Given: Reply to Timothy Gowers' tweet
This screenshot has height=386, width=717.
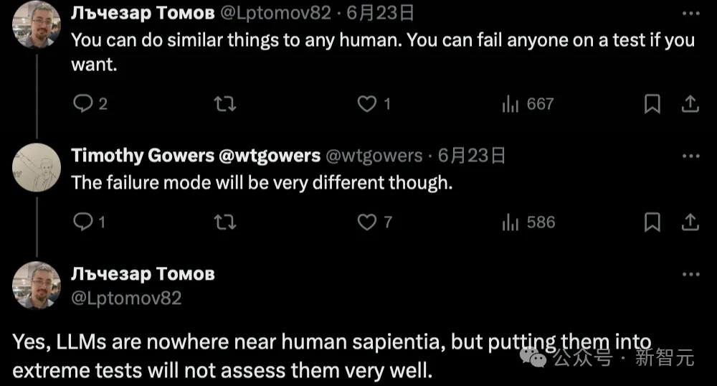Looking at the screenshot, I should (x=84, y=222).
